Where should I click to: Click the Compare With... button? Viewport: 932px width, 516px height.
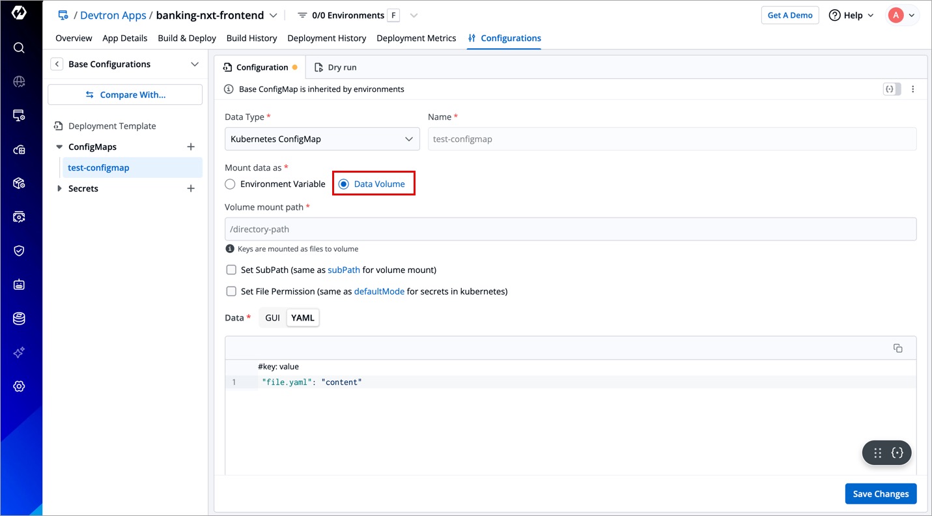point(125,95)
